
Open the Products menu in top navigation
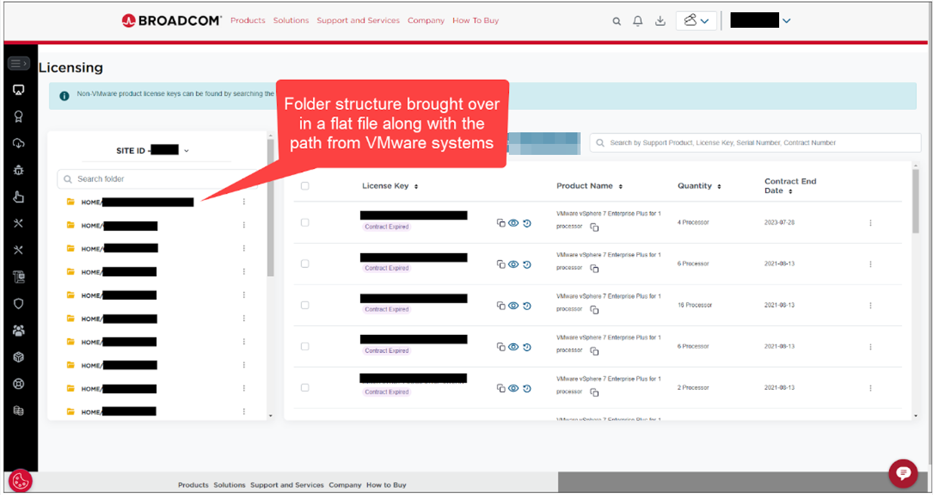coord(248,21)
